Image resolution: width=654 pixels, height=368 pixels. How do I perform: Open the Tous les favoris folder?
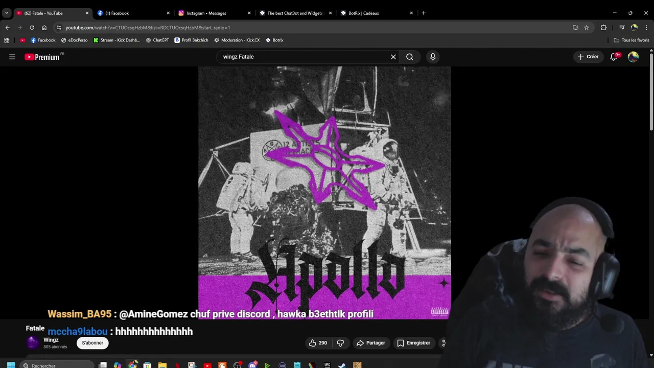[632, 40]
